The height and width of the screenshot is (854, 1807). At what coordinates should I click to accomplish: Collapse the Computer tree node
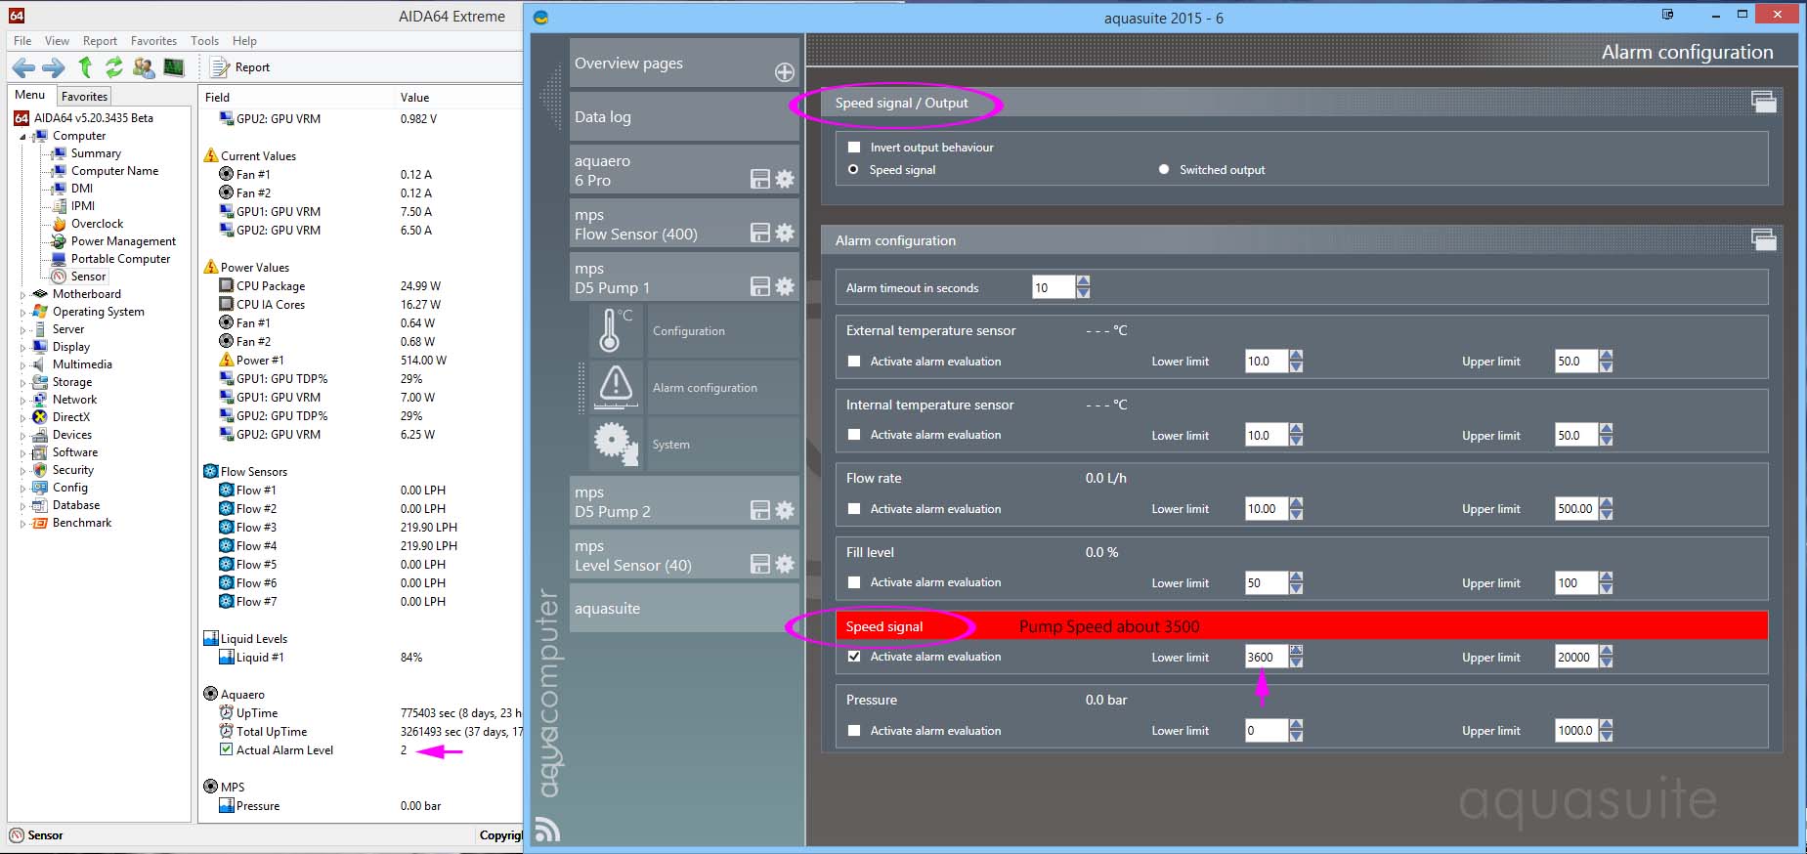point(23,136)
